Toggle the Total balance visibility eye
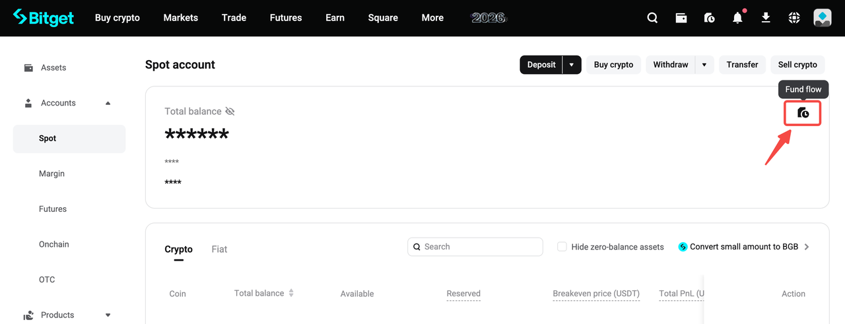The width and height of the screenshot is (845, 324). [x=230, y=111]
